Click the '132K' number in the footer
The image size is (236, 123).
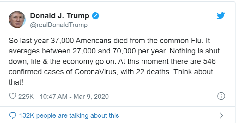27,115
